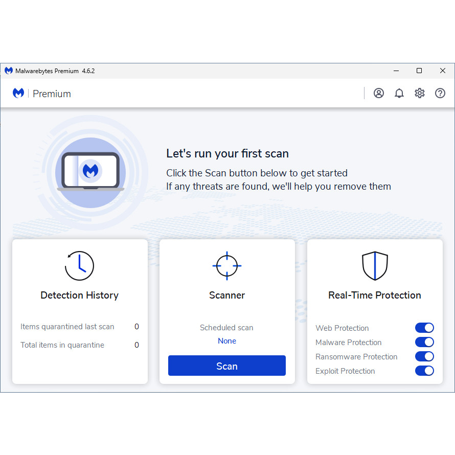Click the Malwarebytes title bar app icon
The height and width of the screenshot is (455, 455).
(x=9, y=71)
